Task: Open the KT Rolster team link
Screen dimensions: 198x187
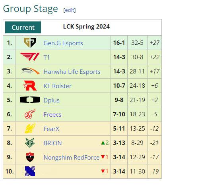Action: click(58, 86)
